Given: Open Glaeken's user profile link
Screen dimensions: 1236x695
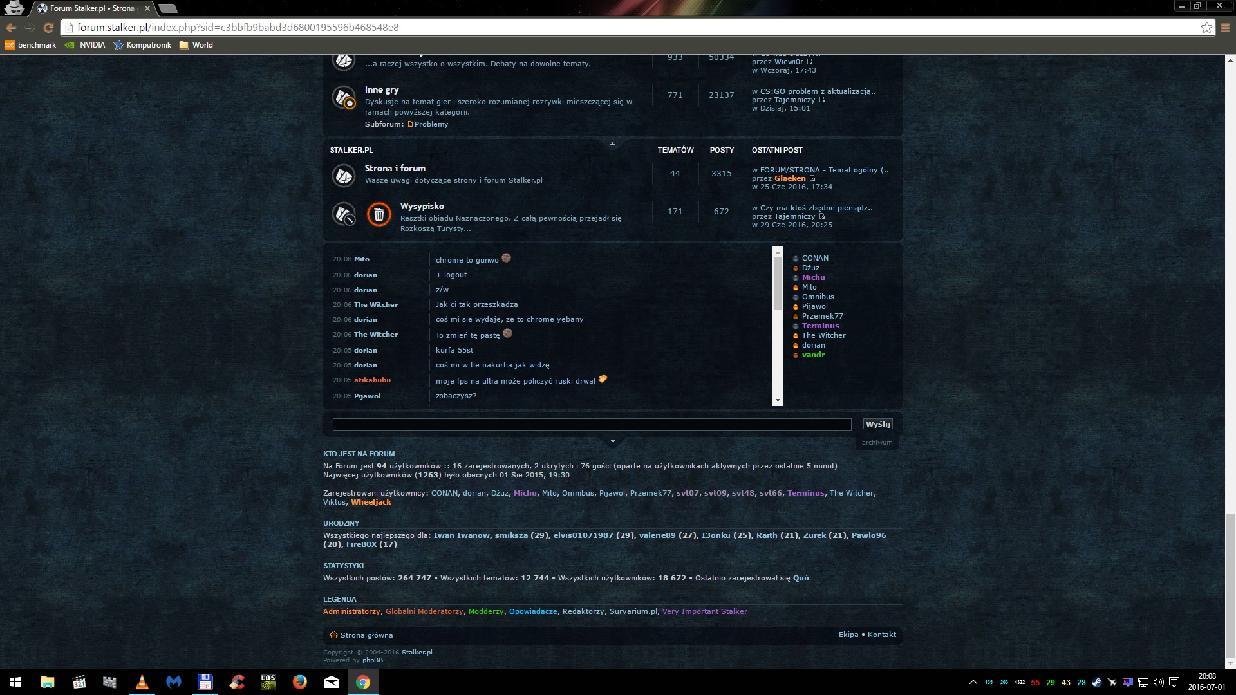Looking at the screenshot, I should (790, 178).
